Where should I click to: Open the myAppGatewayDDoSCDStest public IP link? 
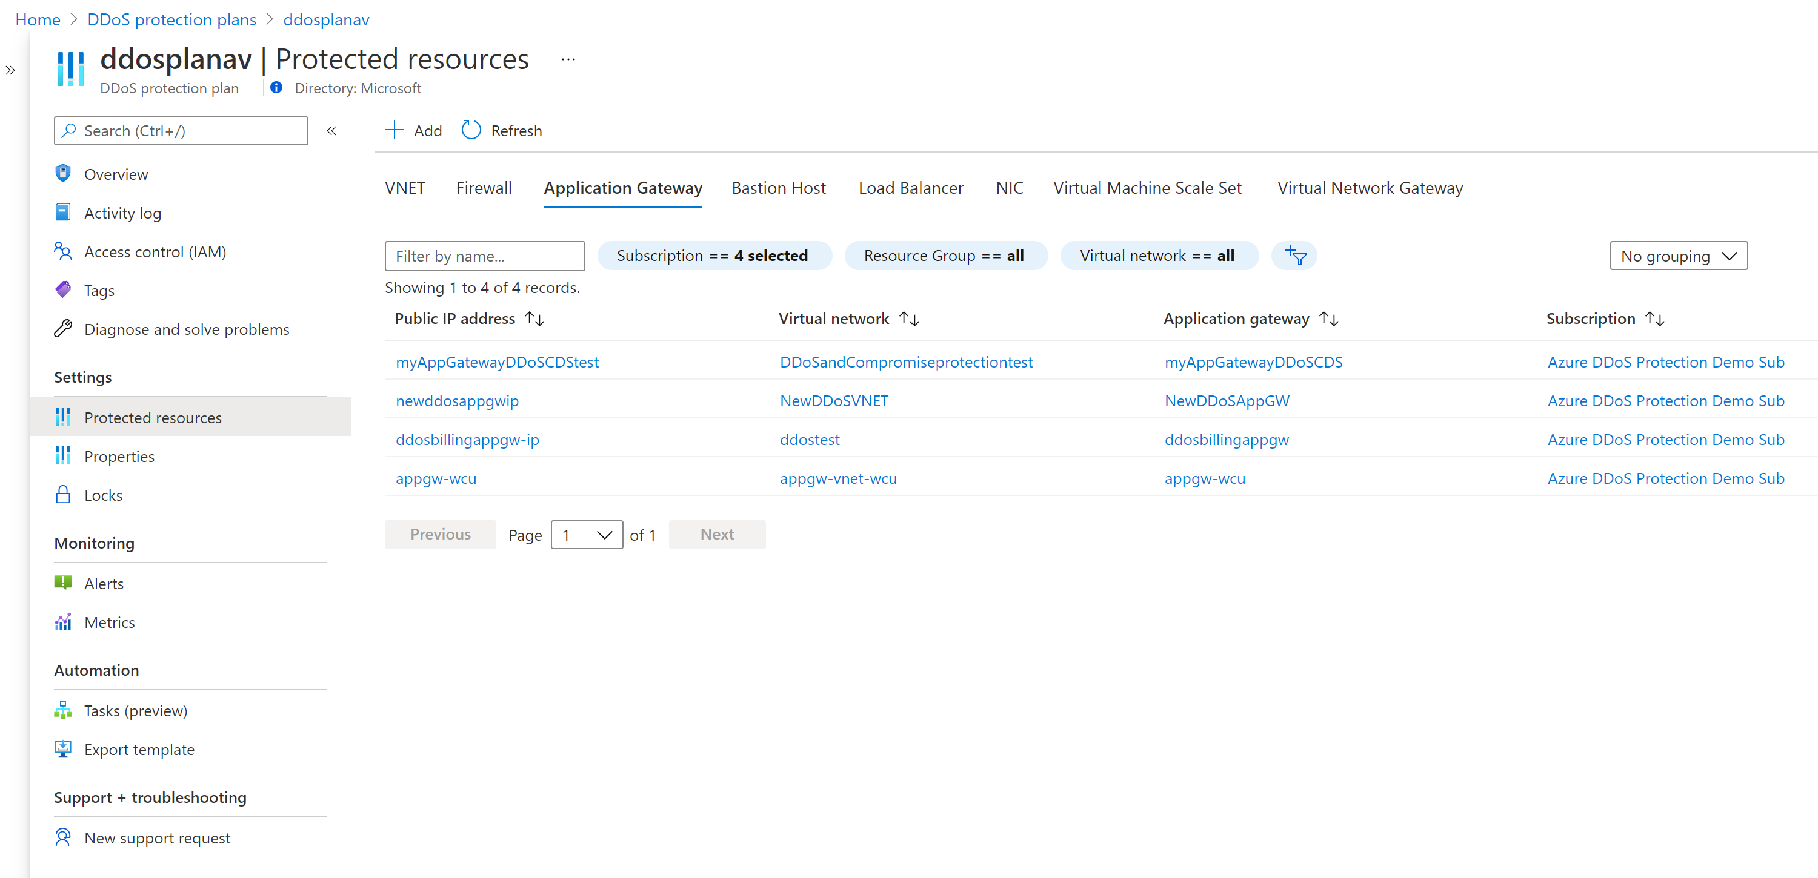pos(497,361)
